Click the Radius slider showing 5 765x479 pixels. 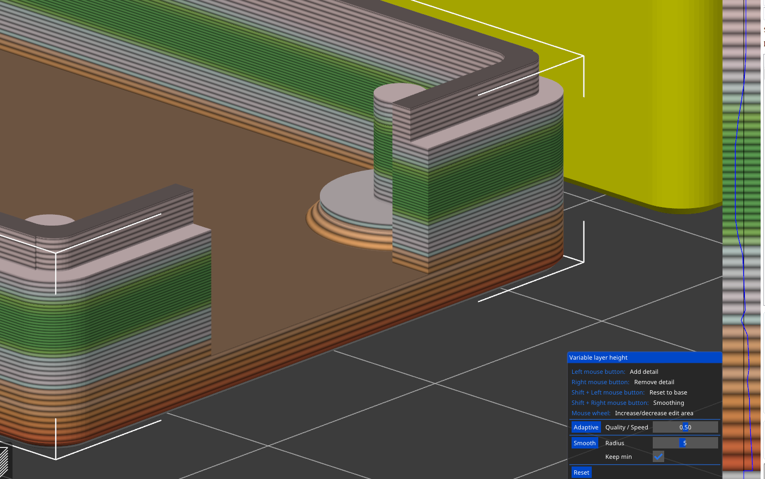(x=685, y=443)
